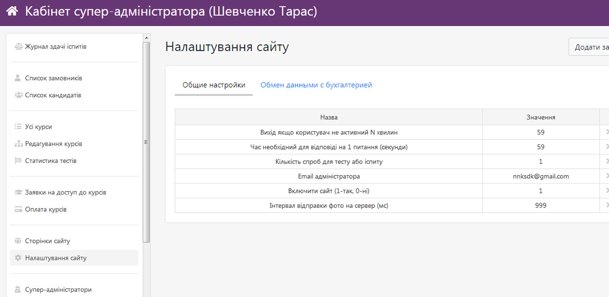Click value 999 for photo interval
This screenshot has width=609, height=297.
[540, 205]
